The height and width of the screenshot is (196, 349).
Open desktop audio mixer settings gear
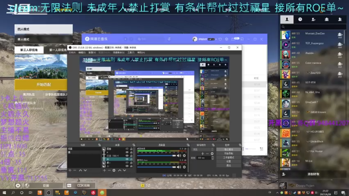(184, 156)
